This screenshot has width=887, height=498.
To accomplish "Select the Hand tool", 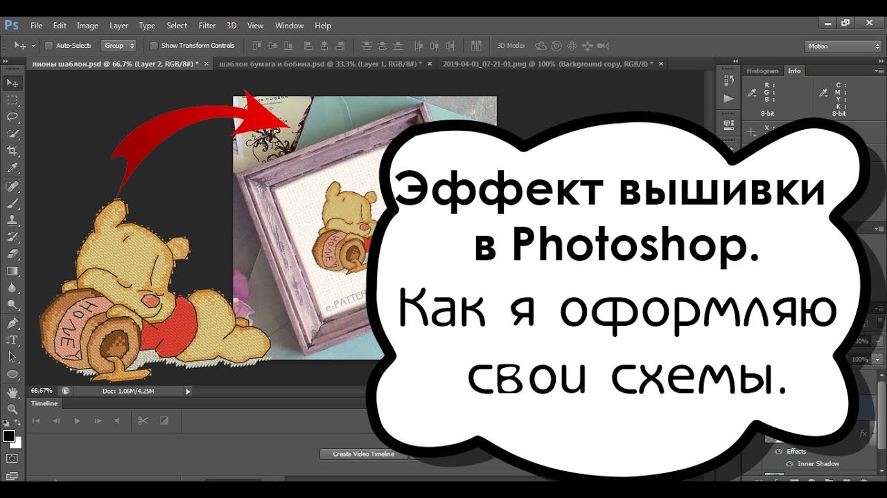I will (12, 392).
